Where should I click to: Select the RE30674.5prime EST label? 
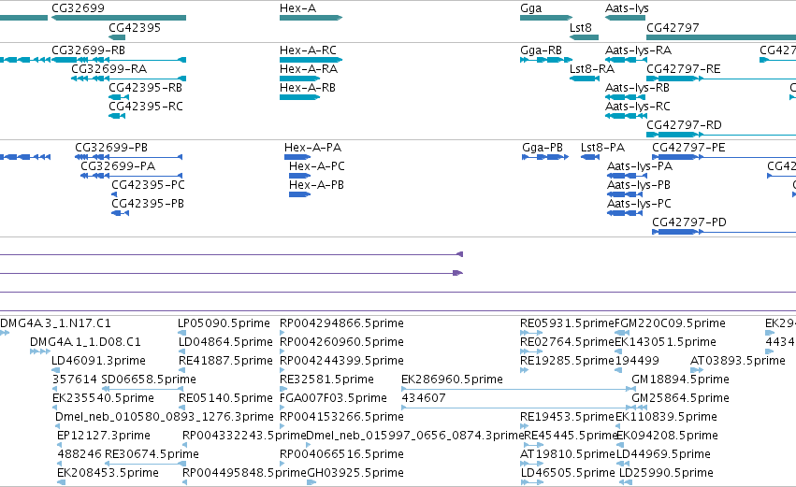click(152, 454)
